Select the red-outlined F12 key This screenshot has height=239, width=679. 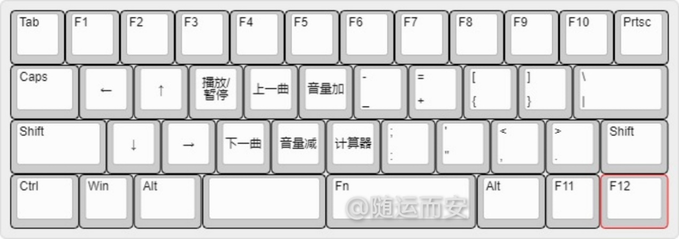click(x=635, y=202)
